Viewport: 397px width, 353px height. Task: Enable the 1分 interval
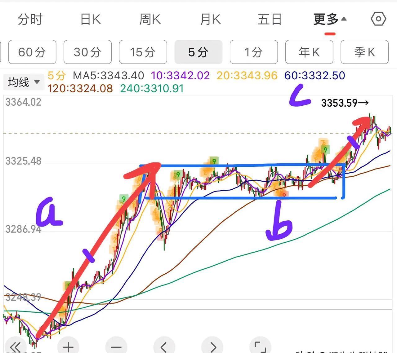(x=253, y=52)
